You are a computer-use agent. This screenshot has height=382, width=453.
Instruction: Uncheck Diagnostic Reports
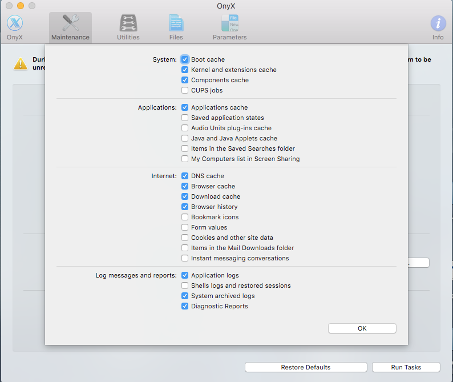coord(185,306)
